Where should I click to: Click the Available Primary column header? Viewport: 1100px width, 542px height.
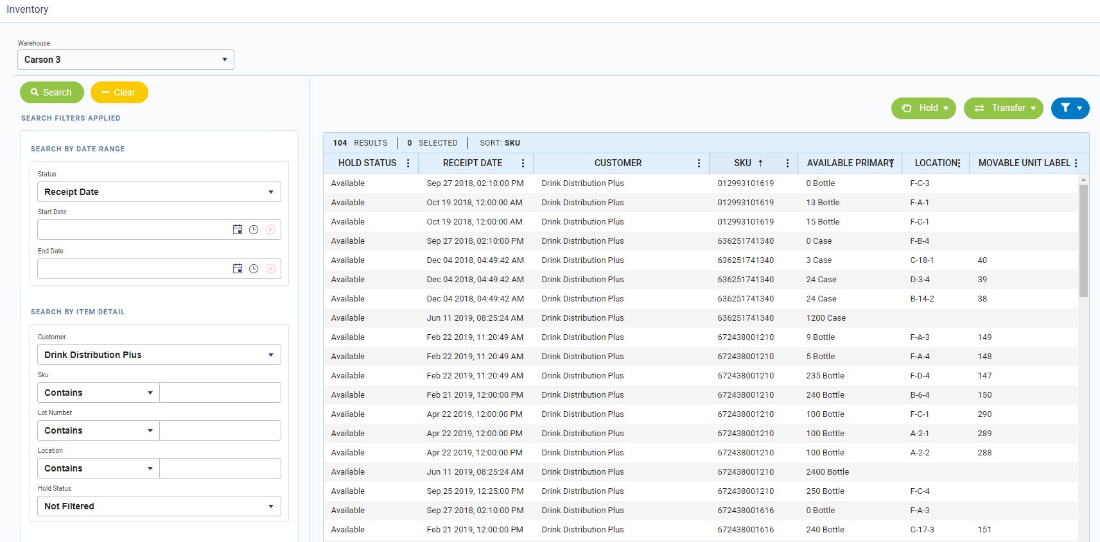pos(848,164)
